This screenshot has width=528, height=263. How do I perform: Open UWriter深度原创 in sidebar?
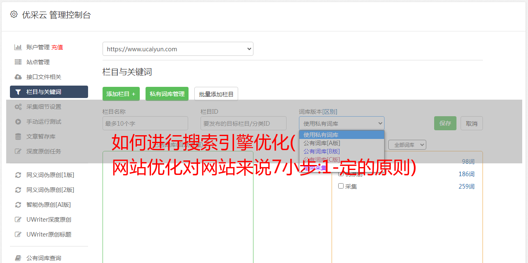(49, 220)
